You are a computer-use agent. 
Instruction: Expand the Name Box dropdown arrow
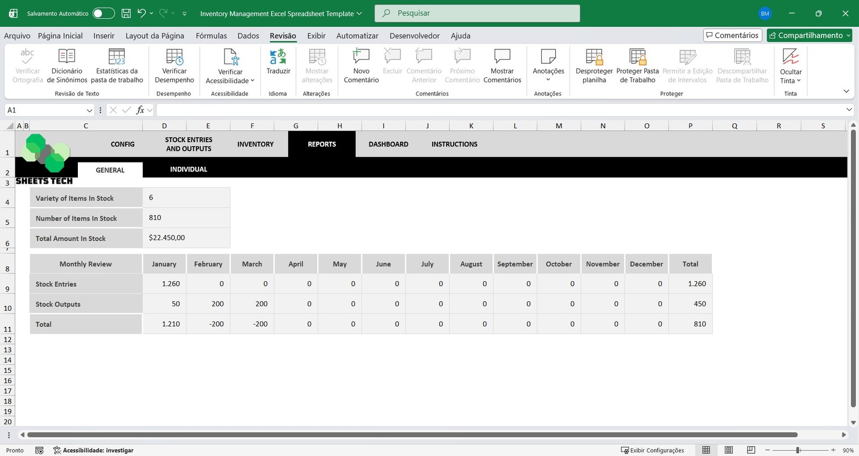tap(89, 110)
